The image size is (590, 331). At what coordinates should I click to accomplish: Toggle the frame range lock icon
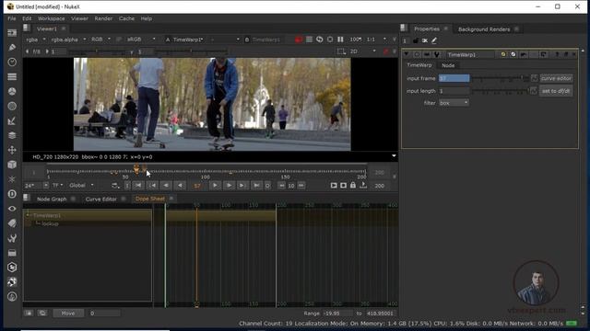click(353, 185)
